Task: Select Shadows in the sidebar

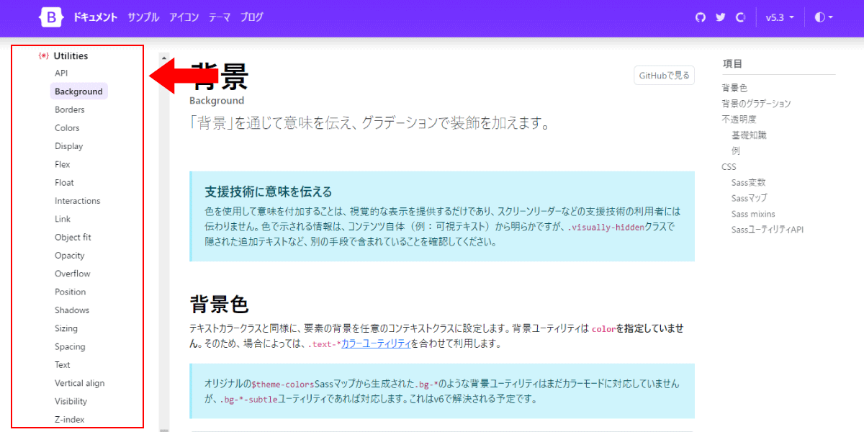Action: (x=72, y=310)
